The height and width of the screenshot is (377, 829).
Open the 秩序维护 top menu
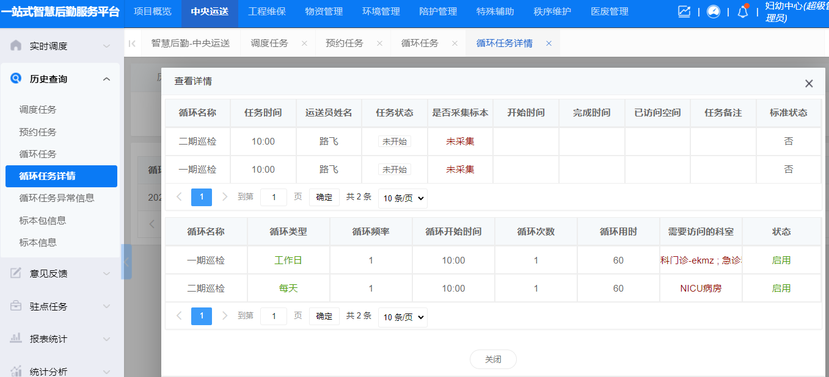[552, 12]
